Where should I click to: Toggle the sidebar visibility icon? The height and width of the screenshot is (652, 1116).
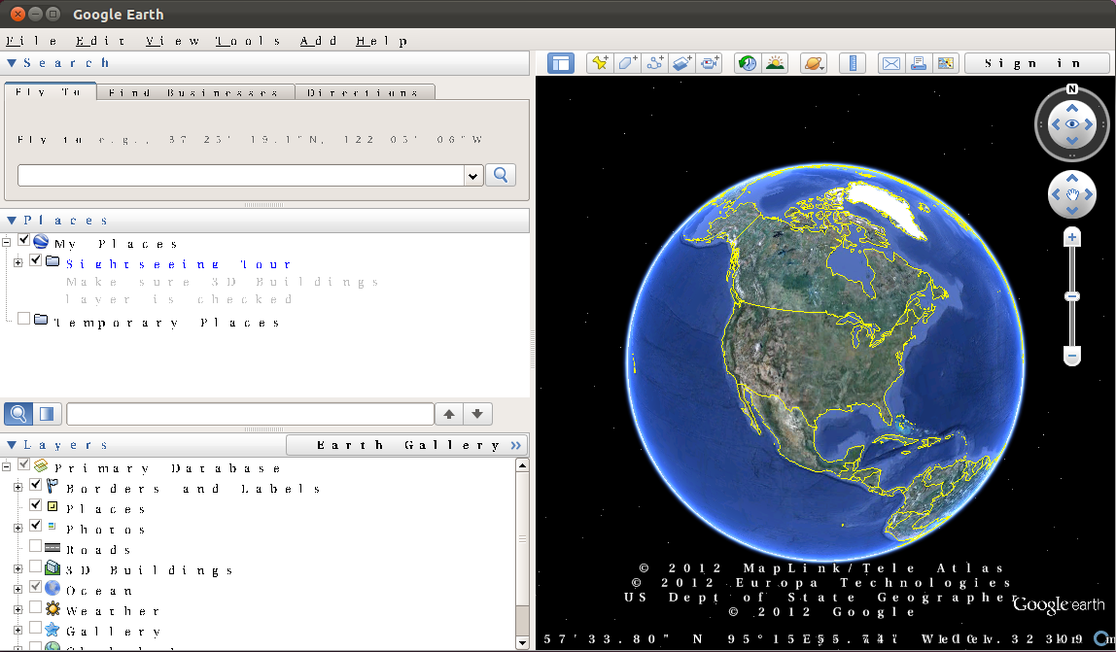tap(561, 63)
